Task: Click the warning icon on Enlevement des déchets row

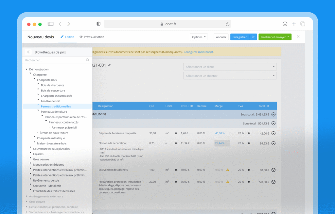Action: click(x=227, y=170)
